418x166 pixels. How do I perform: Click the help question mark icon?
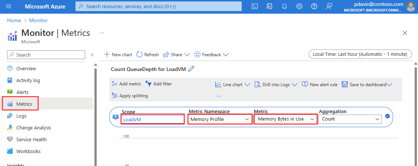(x=314, y=6)
